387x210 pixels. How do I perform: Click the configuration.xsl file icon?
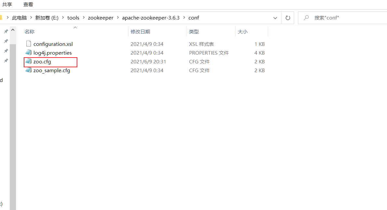tap(29, 44)
